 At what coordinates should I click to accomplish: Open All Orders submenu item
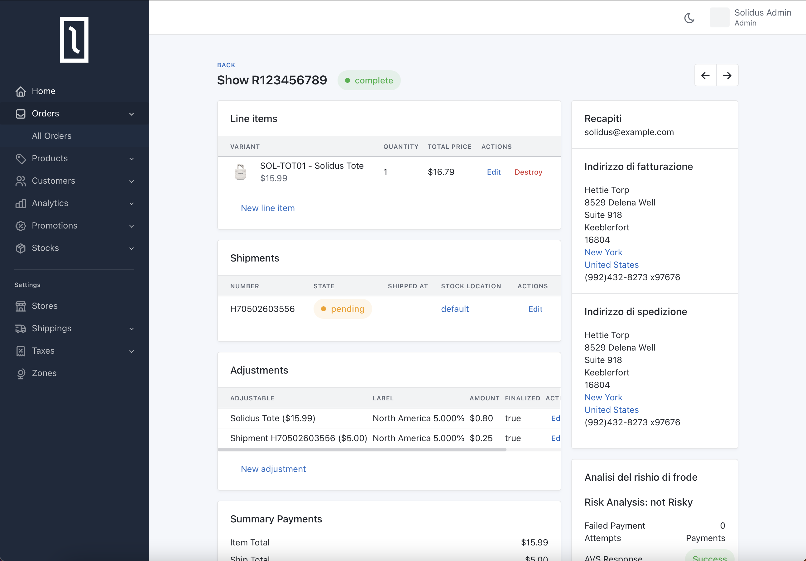click(x=52, y=136)
